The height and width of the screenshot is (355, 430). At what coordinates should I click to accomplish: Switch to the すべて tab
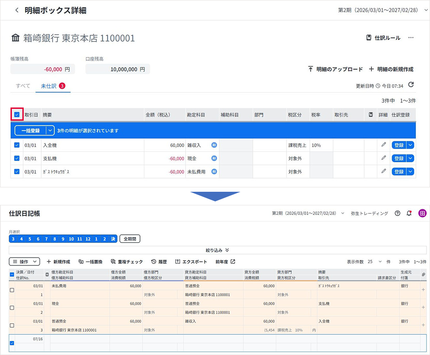(x=23, y=86)
